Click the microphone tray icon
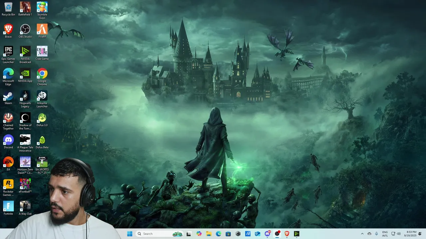426x239 pixels. [x=376, y=234]
